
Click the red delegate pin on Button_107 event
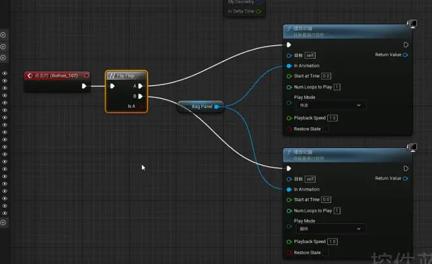(x=86, y=75)
